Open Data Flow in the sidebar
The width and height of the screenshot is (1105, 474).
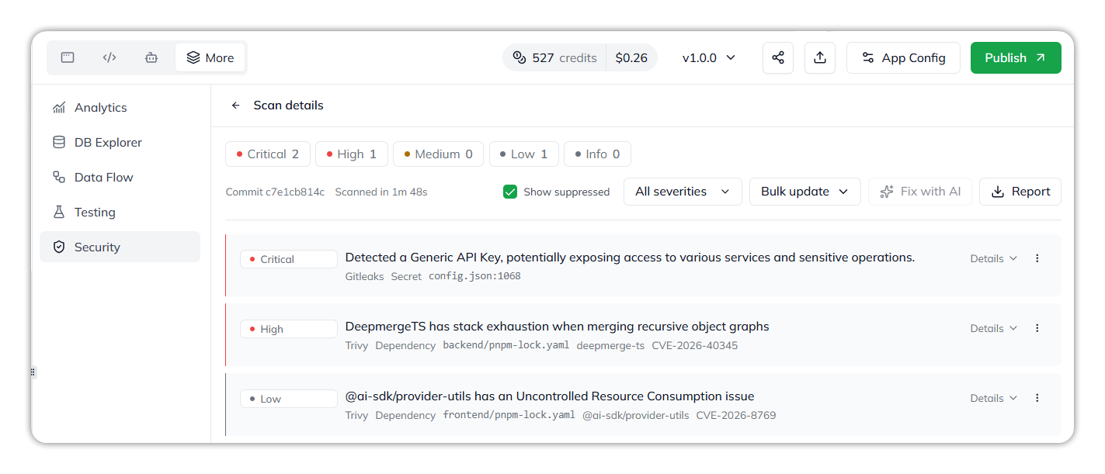coord(120,178)
